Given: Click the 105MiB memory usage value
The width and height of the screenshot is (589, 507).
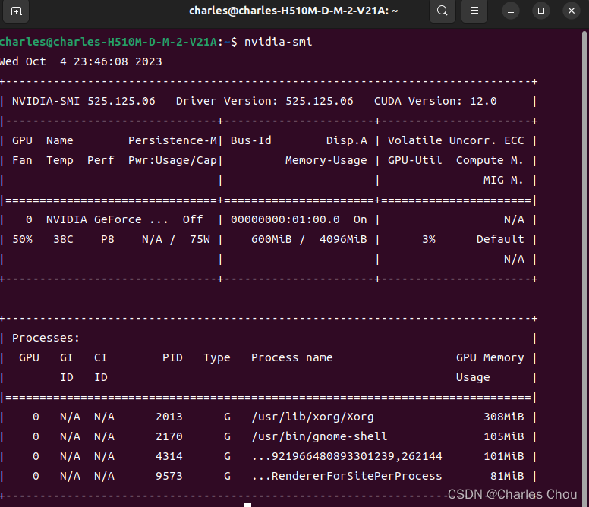Looking at the screenshot, I should pos(504,436).
